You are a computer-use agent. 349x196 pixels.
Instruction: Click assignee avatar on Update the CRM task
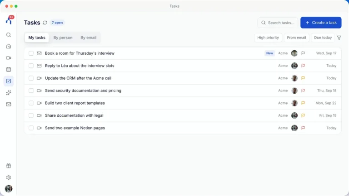pos(294,78)
